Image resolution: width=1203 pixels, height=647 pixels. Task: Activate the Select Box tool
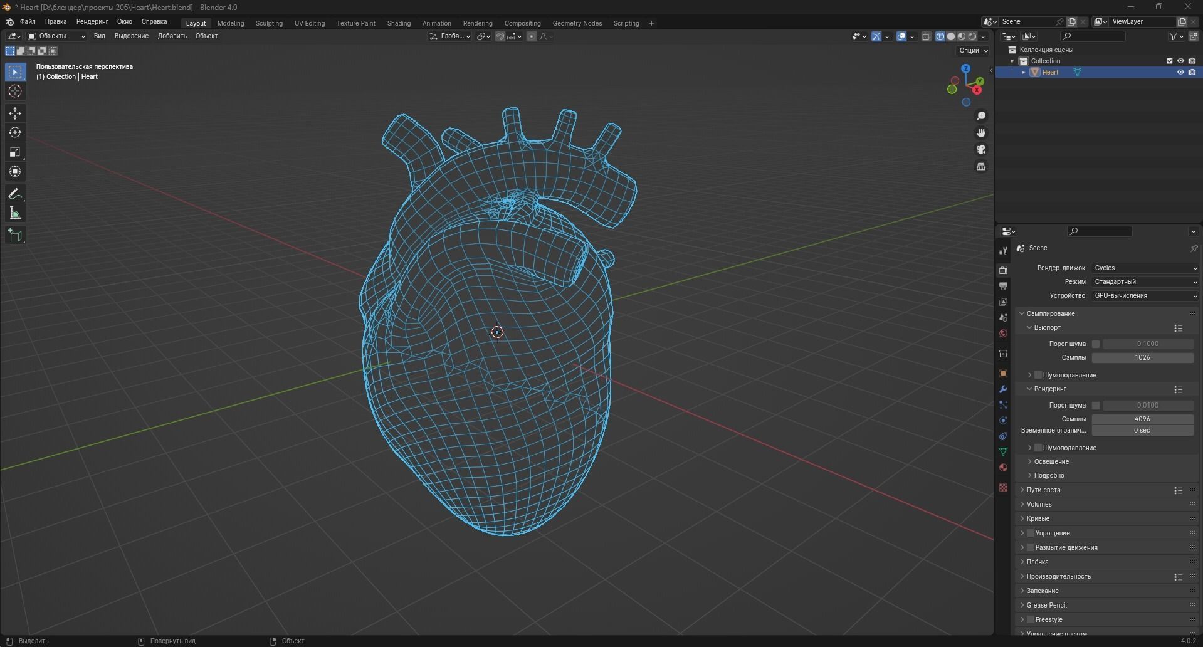tap(15, 72)
